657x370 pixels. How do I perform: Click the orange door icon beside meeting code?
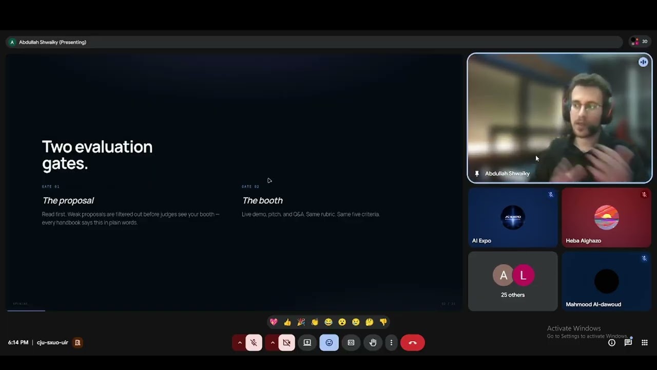coord(78,342)
